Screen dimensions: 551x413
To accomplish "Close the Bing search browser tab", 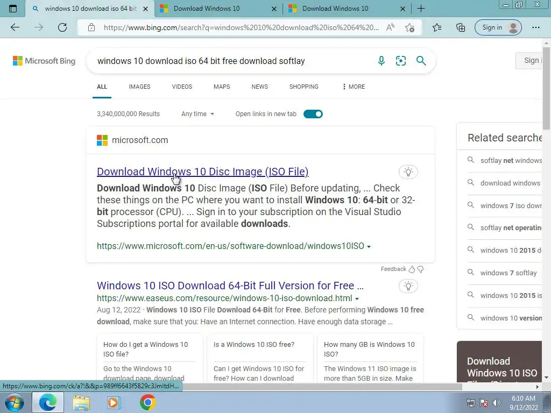I will [145, 9].
